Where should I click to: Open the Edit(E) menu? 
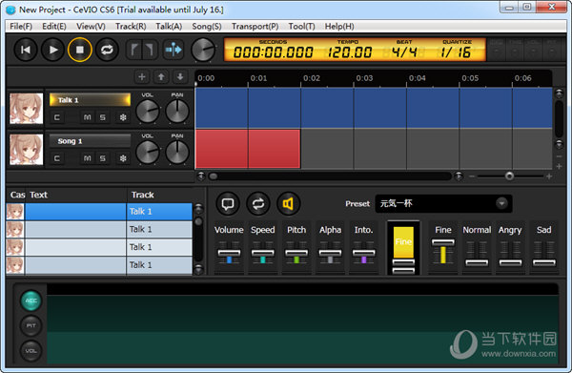(54, 27)
